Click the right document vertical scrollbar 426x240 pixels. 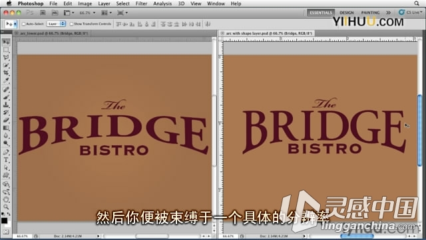point(420,130)
